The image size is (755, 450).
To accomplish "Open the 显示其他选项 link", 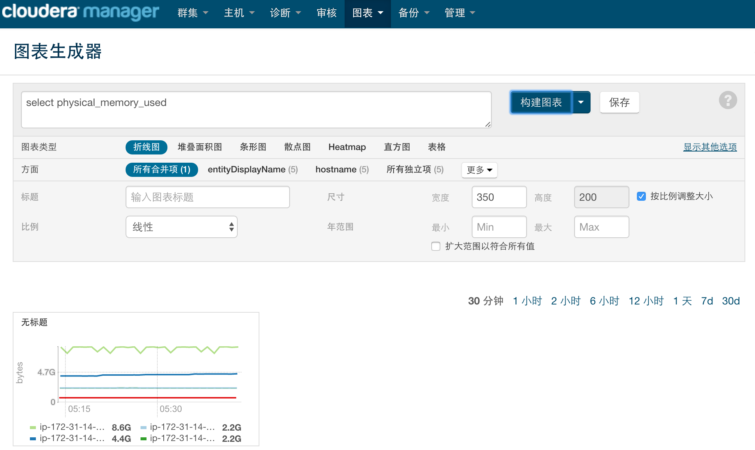I will (x=710, y=147).
